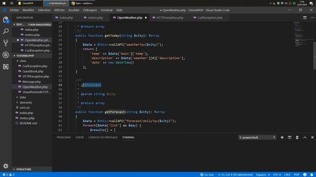Open Message.php in the explorer

point(32,82)
